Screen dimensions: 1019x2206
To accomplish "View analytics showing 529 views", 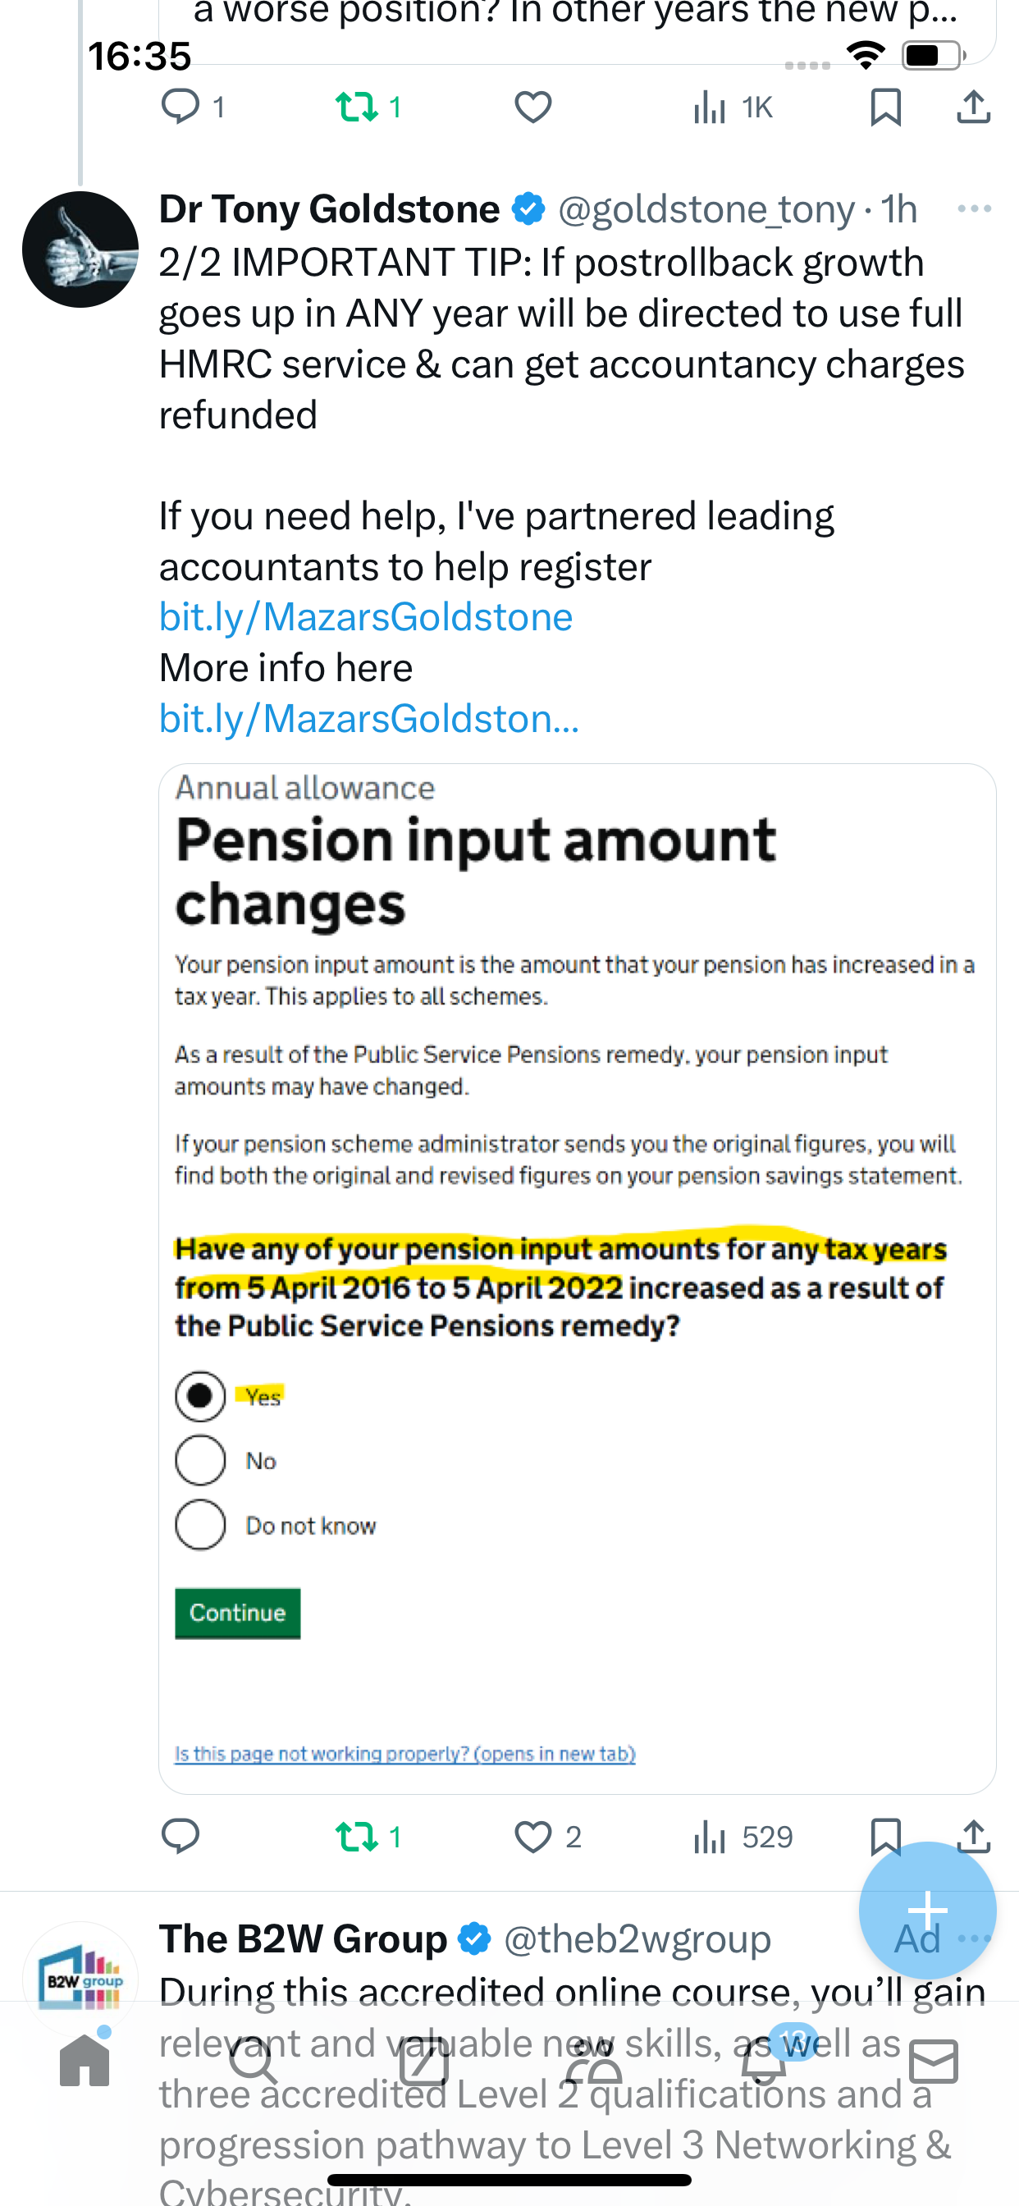I will pyautogui.click(x=743, y=1837).
